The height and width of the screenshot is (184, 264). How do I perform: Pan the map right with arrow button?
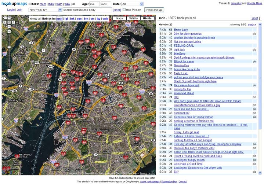14,22
